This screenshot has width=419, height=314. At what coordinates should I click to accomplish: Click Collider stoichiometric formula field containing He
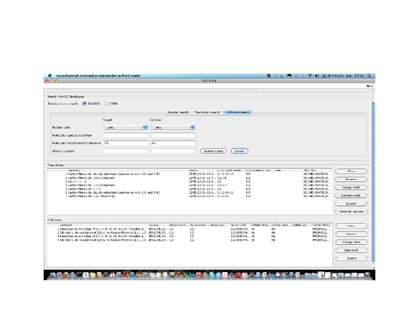click(173, 143)
